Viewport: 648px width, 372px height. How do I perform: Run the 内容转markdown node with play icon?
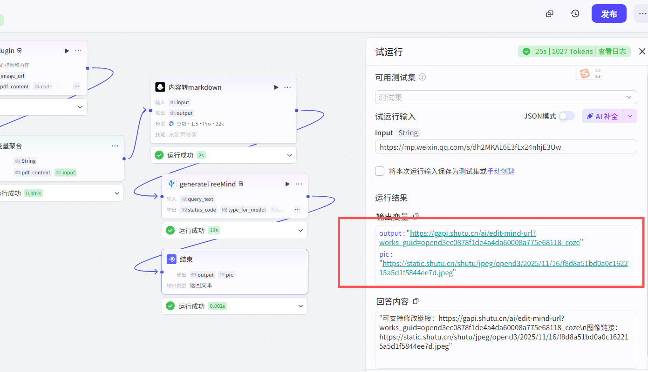click(x=276, y=87)
